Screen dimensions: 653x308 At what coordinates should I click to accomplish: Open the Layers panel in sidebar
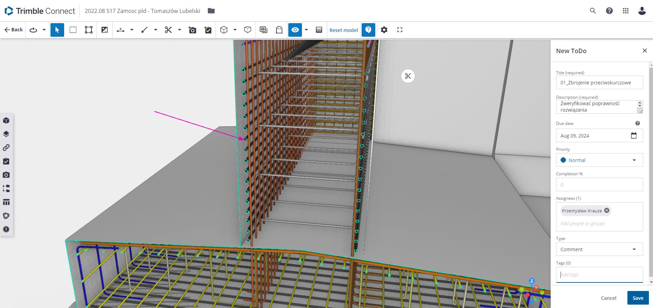(x=6, y=134)
